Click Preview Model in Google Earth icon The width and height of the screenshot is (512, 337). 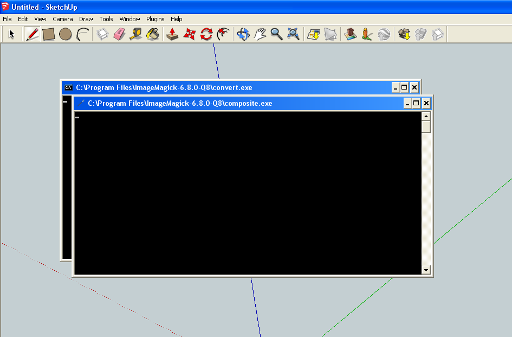pos(384,34)
